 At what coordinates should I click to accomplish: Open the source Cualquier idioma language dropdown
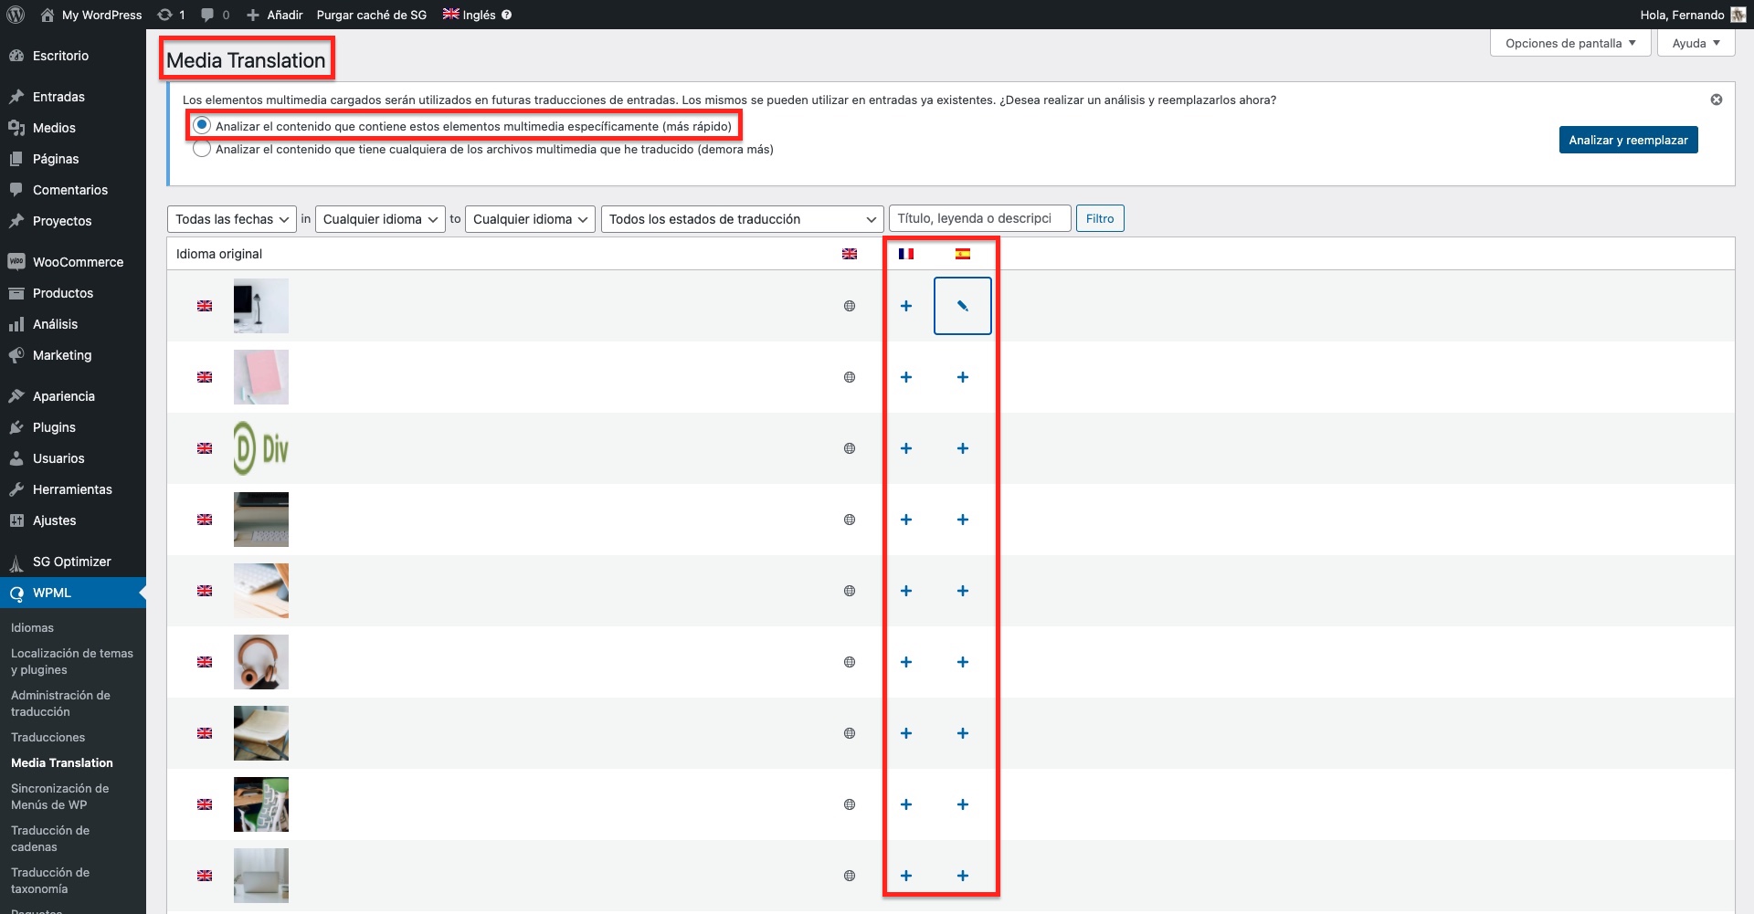coord(380,219)
